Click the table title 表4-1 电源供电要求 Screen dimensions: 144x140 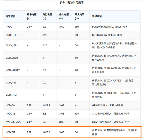(x=71, y=3)
